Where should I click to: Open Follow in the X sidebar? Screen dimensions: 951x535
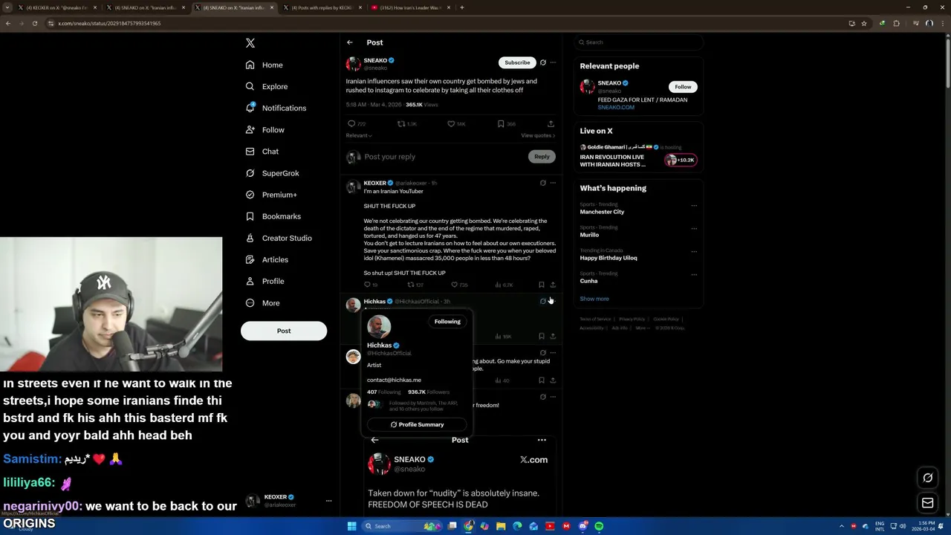265,130
